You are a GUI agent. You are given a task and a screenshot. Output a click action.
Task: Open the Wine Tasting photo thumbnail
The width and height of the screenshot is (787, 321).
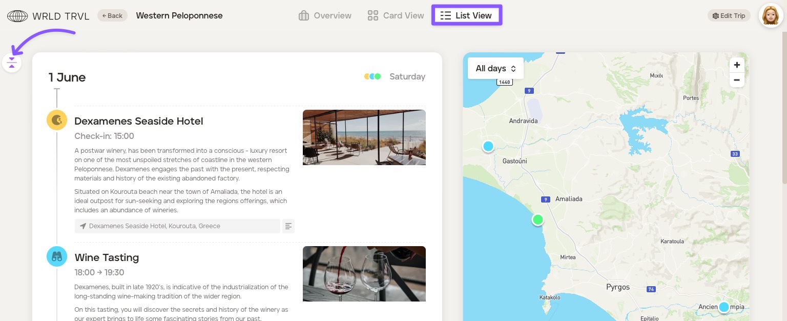point(364,274)
